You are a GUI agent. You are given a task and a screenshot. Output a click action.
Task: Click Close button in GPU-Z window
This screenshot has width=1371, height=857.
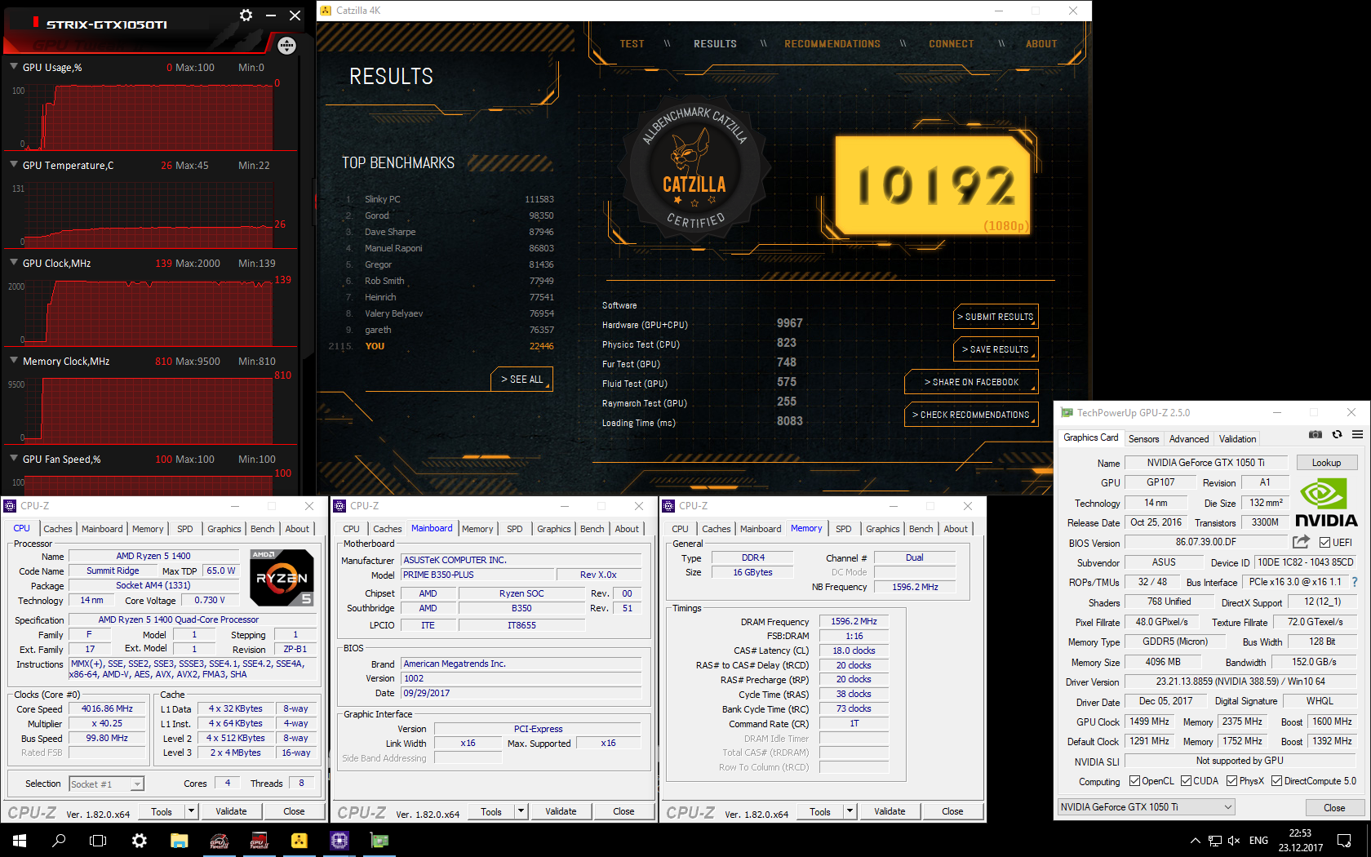pos(1334,807)
